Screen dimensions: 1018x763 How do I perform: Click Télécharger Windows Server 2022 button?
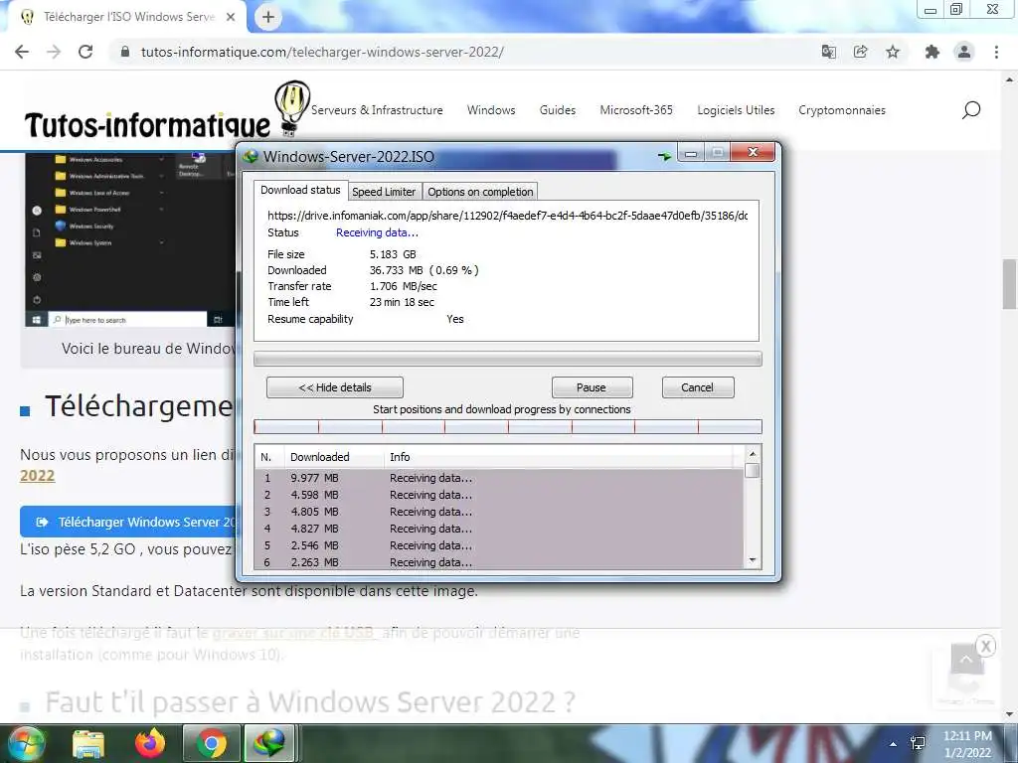point(128,522)
